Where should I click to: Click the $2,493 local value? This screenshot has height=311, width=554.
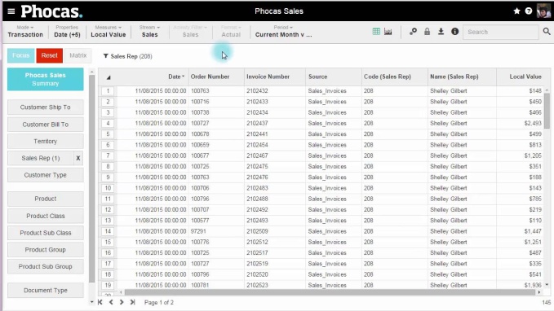[533, 124]
